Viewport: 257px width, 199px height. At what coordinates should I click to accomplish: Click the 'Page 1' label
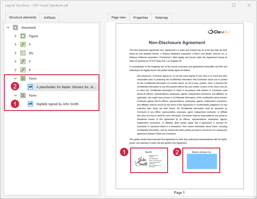point(179,192)
